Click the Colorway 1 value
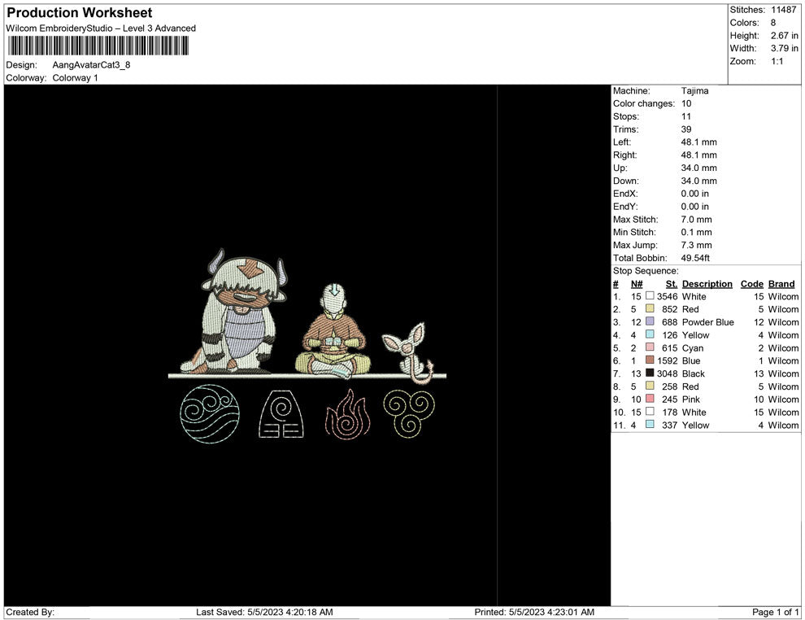The width and height of the screenshot is (805, 620). click(x=75, y=77)
